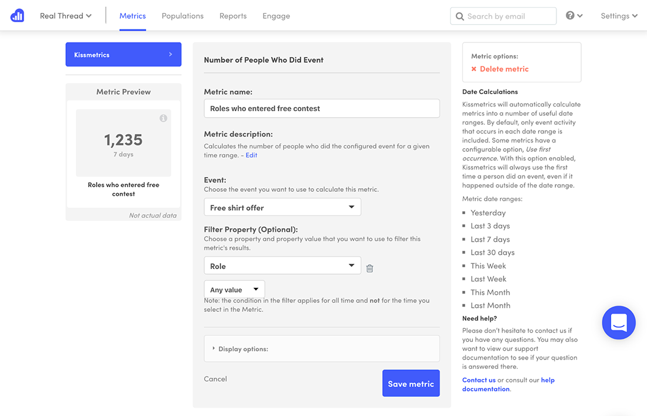Image resolution: width=647 pixels, height=416 pixels.
Task: Click the 'Metric options:' label
Action: 495,56
